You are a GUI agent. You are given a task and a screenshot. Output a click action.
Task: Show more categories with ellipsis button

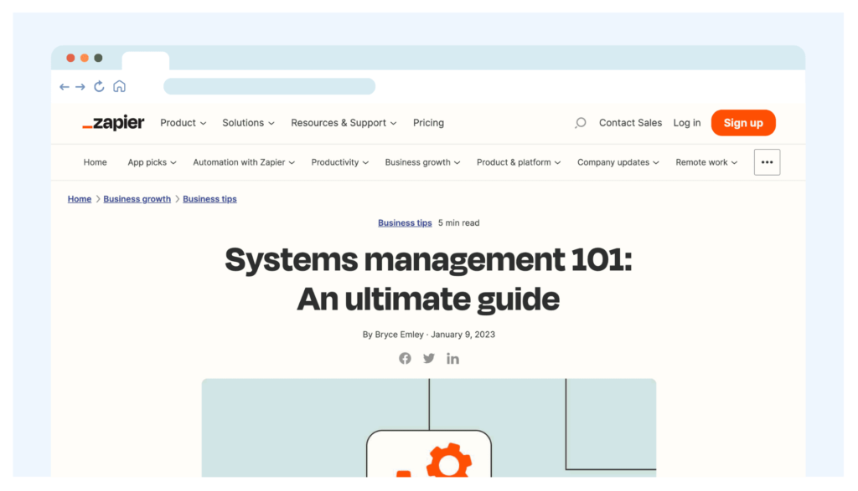(x=767, y=162)
